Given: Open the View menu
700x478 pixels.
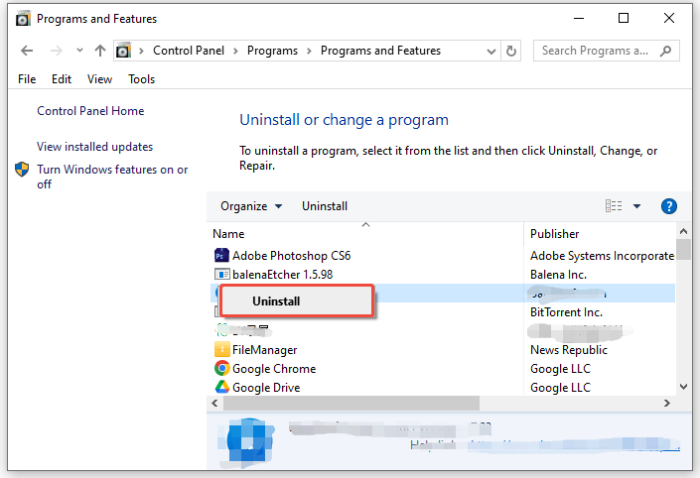Looking at the screenshot, I should point(99,79).
